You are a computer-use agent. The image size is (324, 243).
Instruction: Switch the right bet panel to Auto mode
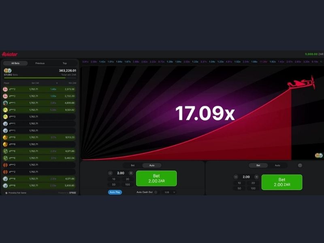tap(277, 165)
